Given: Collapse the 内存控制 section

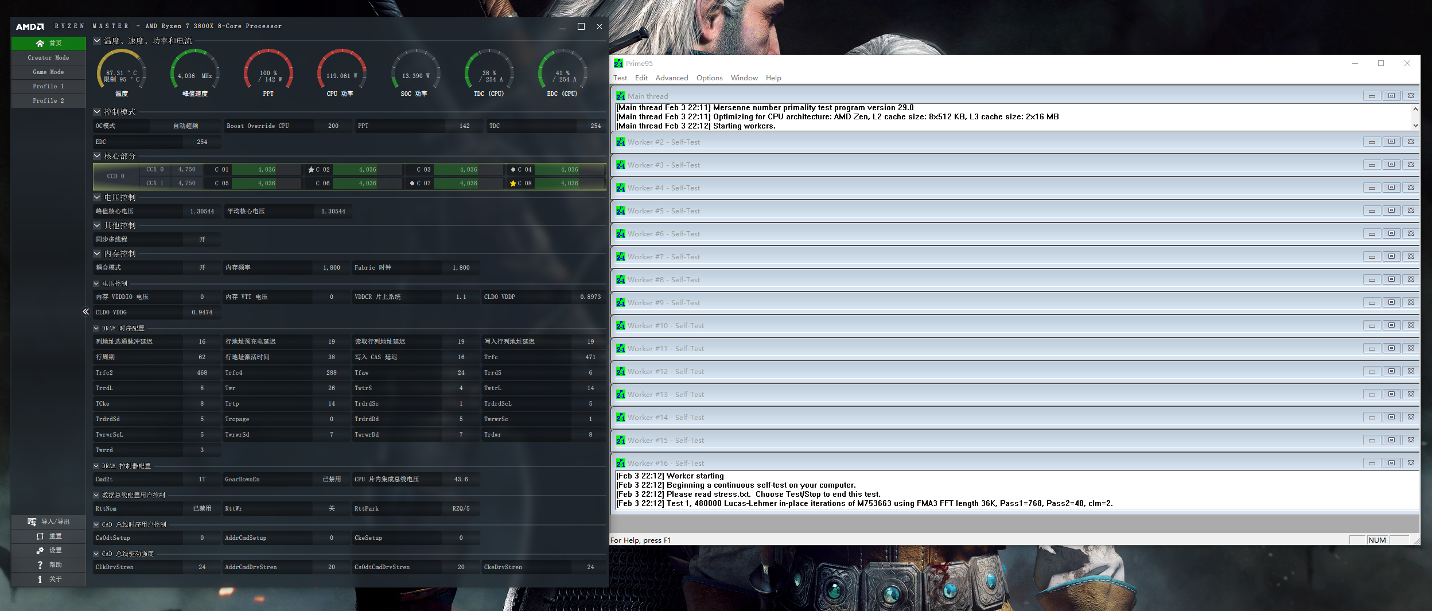Looking at the screenshot, I should pos(97,254).
